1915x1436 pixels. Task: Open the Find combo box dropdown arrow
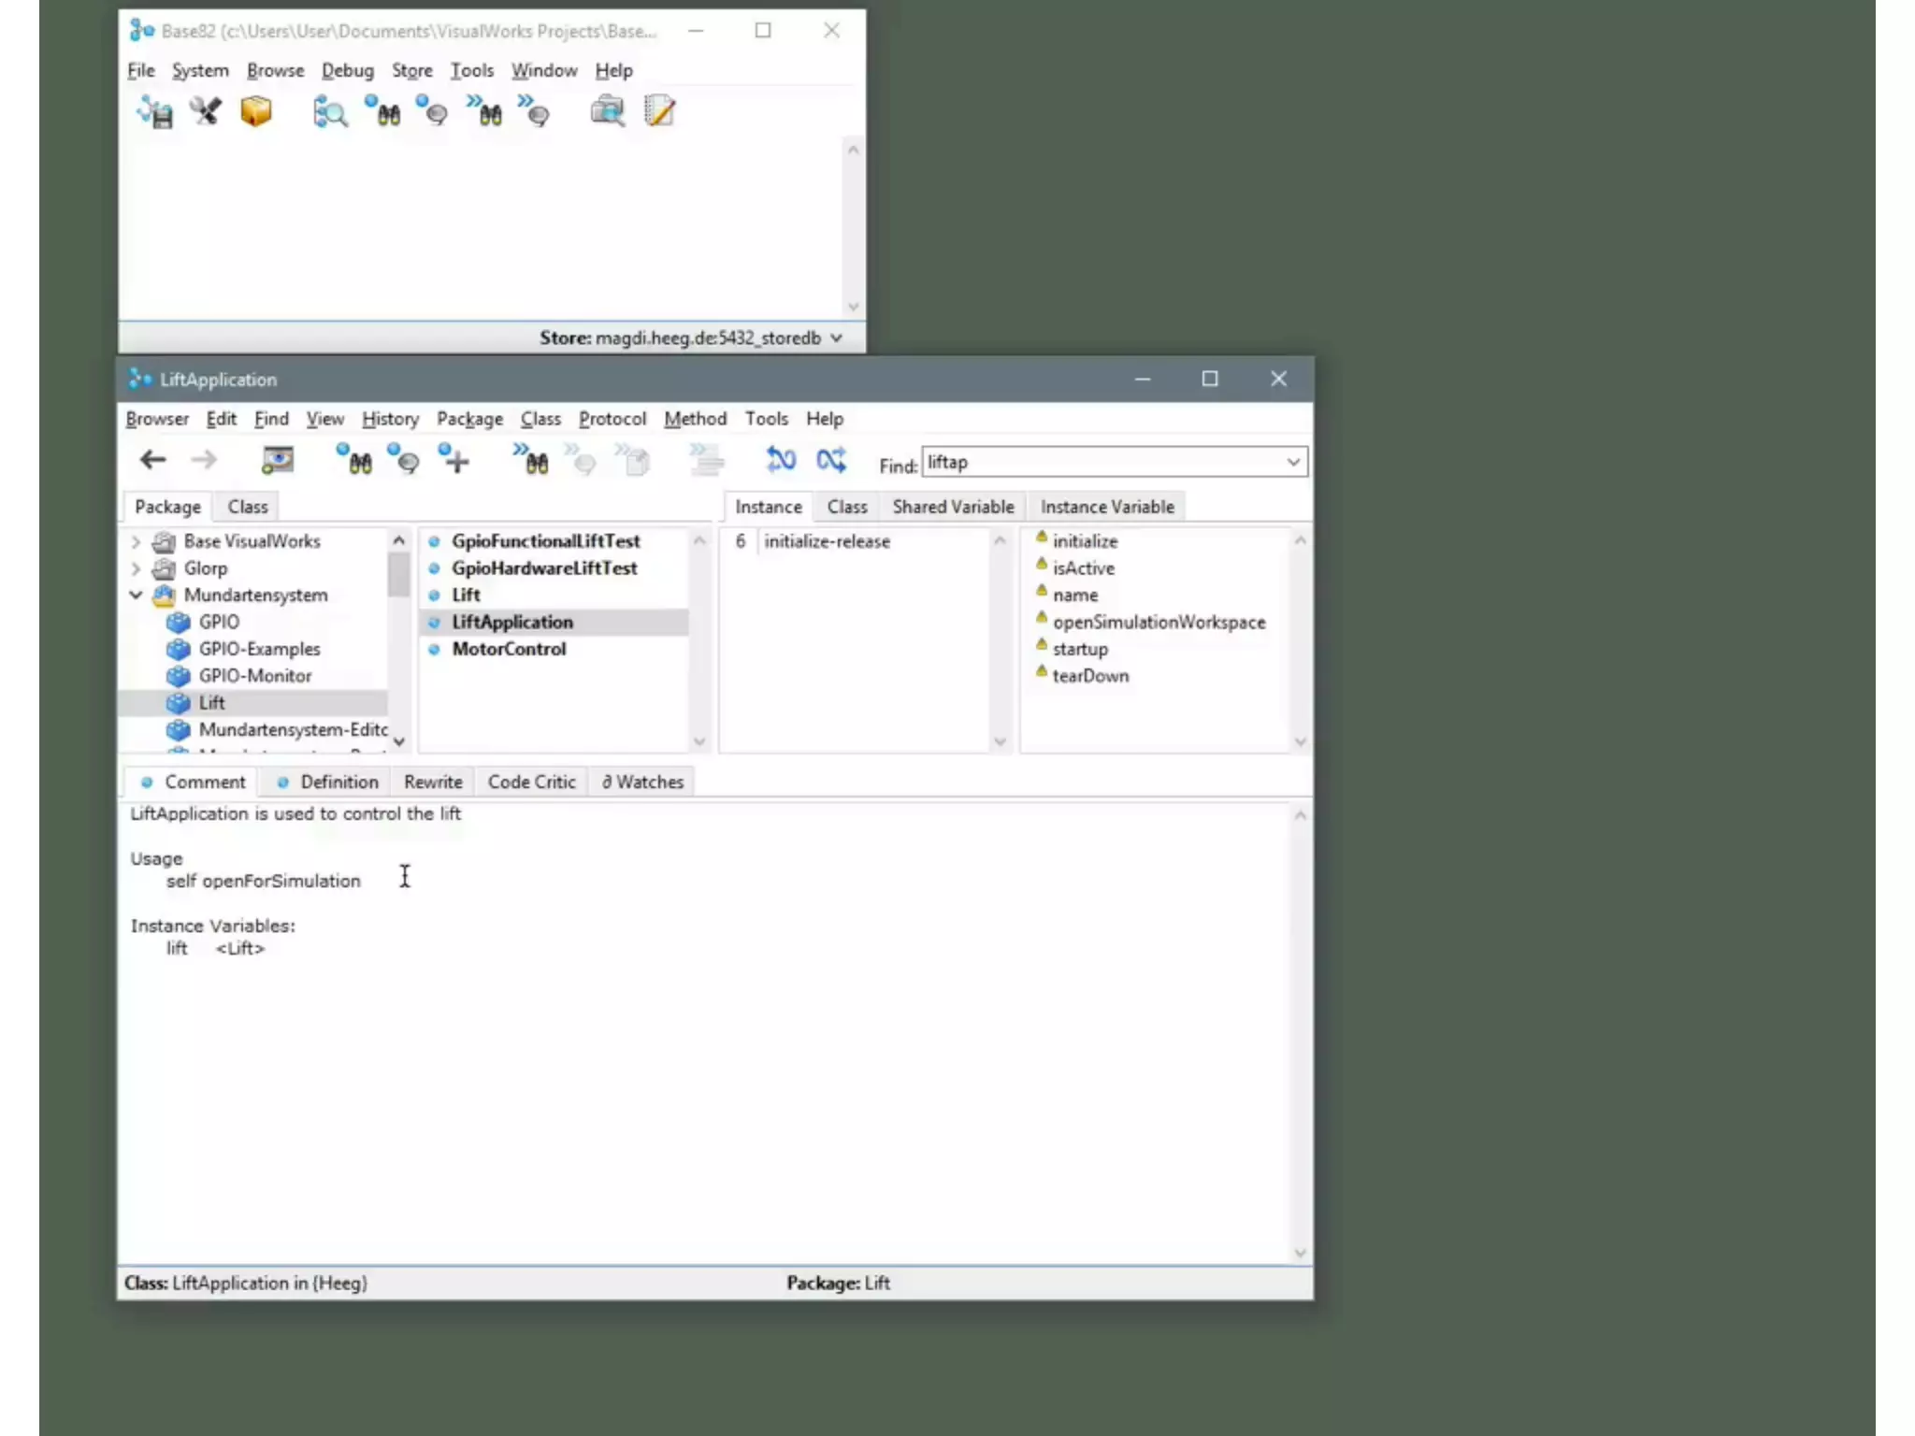pyautogui.click(x=1292, y=463)
